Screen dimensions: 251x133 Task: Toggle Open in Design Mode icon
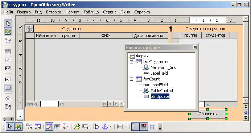pyautogui.click(x=77, y=127)
